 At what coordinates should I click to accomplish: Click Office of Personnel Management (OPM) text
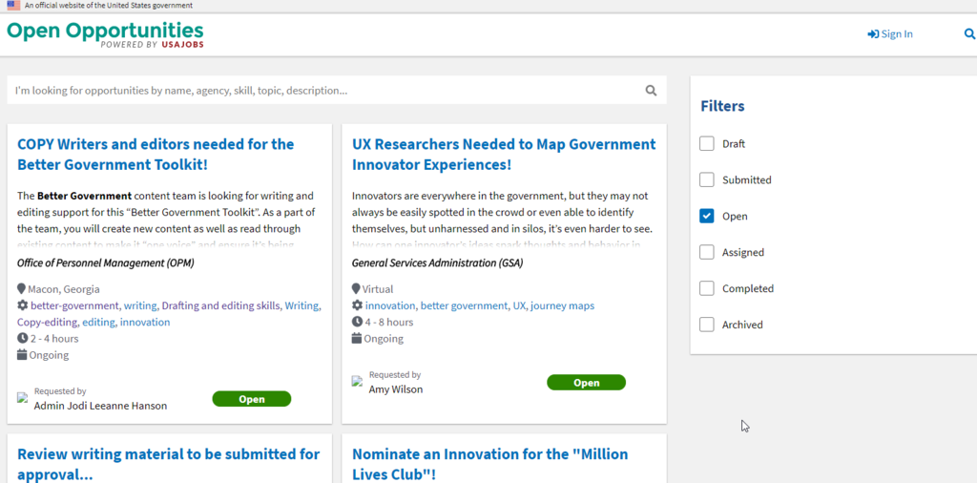coord(106,263)
